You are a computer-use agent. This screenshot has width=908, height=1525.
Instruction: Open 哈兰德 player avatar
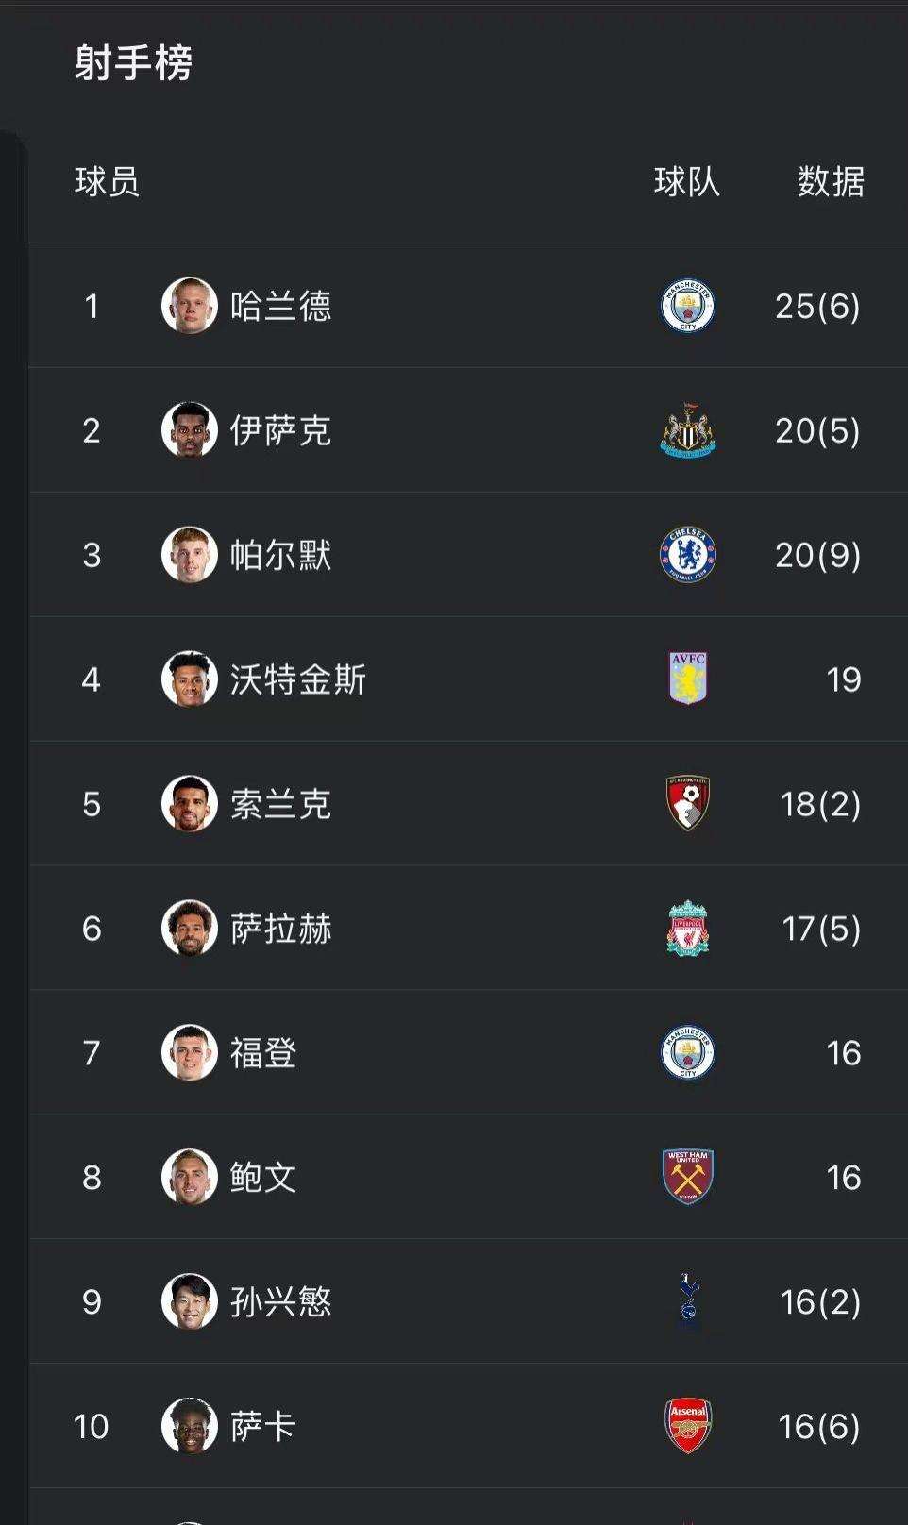click(189, 306)
